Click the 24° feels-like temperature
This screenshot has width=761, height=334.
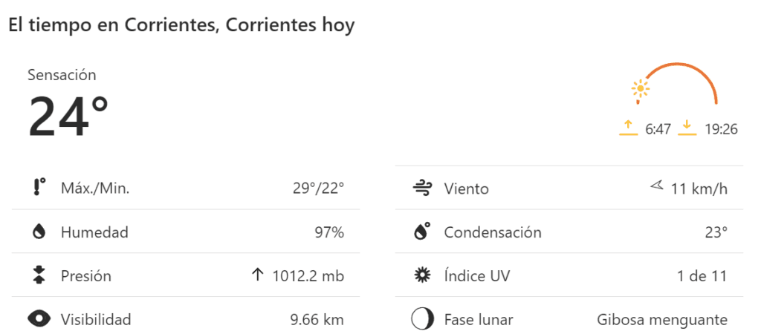click(x=68, y=117)
